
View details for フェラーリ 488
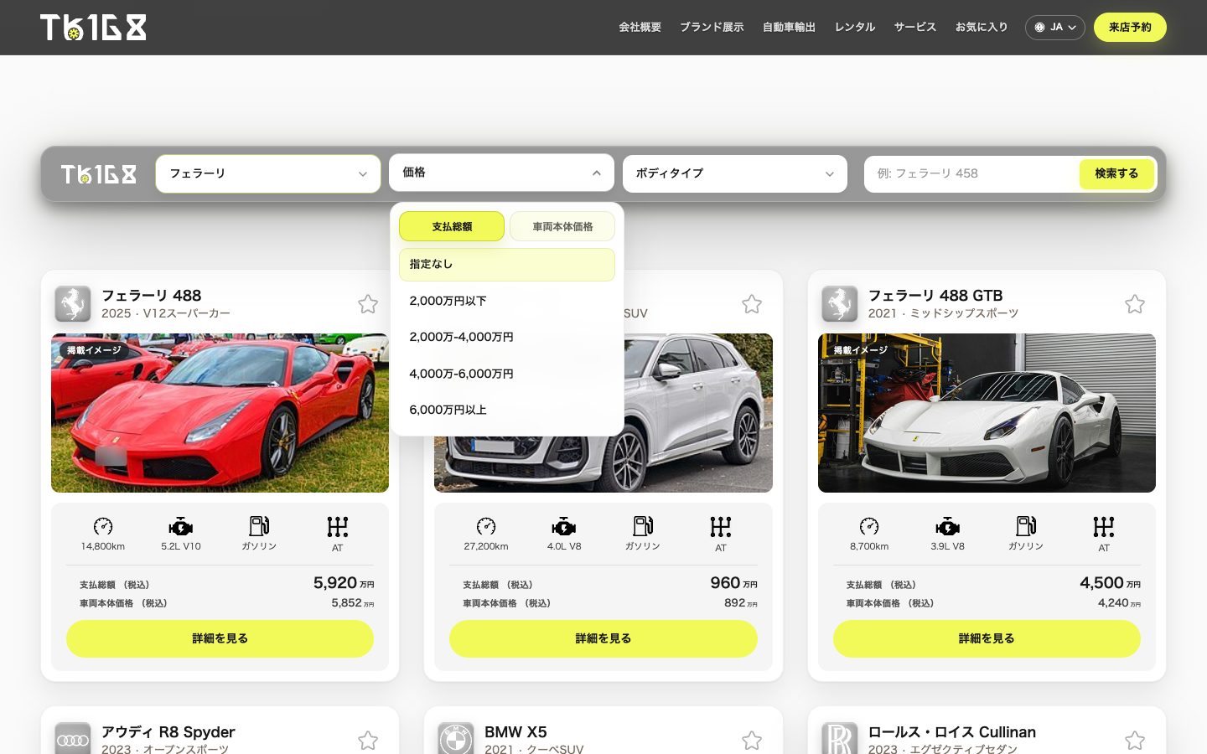220,638
